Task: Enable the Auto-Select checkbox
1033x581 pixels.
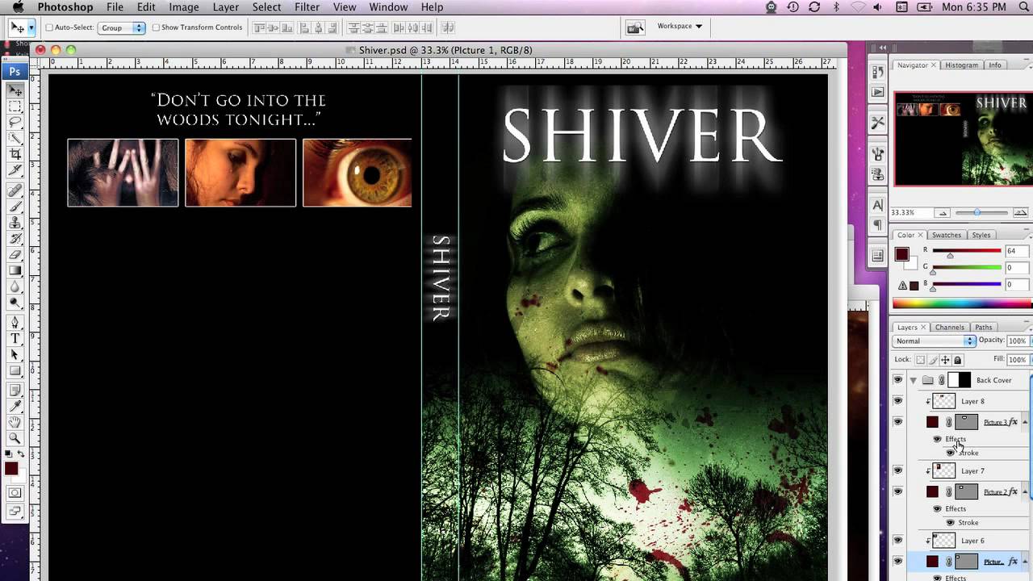Action: pos(49,27)
